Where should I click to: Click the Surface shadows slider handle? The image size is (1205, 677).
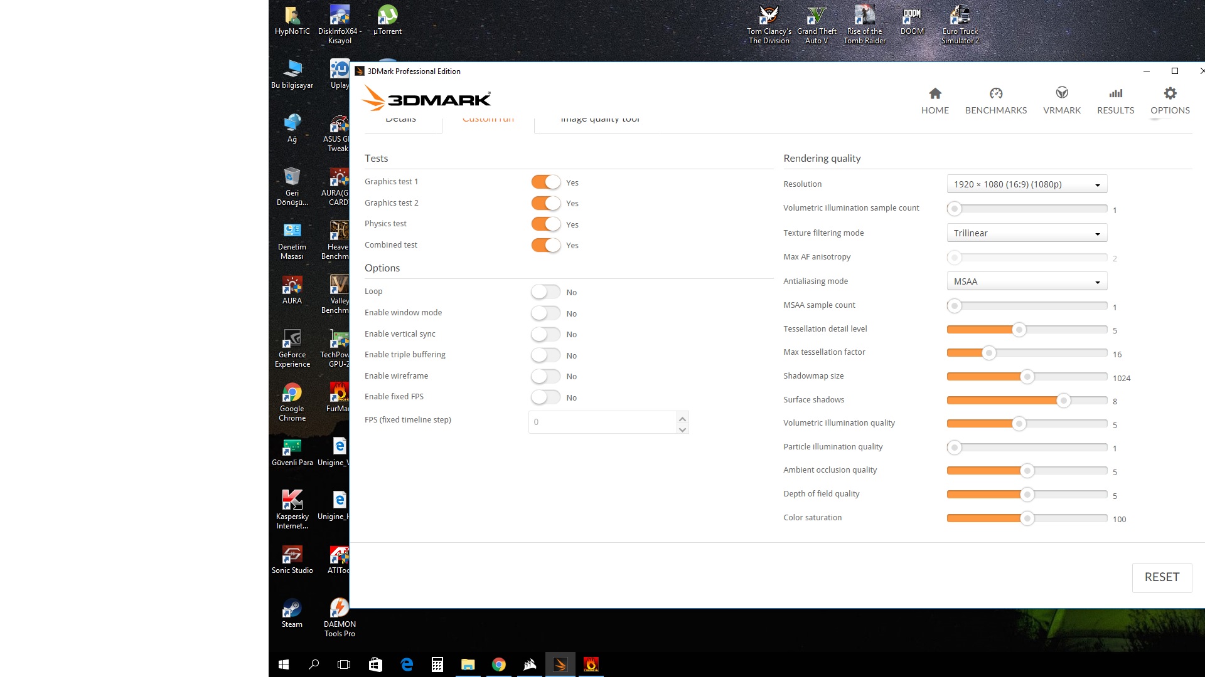coord(1063,401)
